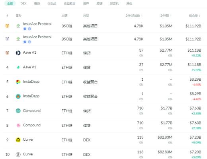207x159 pixels.
Task: Open InstaDapp in row 5
Action: tap(31, 81)
